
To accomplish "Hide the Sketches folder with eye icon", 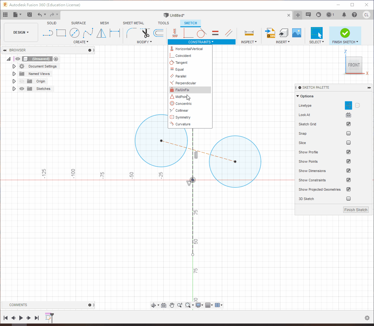I will [22, 89].
